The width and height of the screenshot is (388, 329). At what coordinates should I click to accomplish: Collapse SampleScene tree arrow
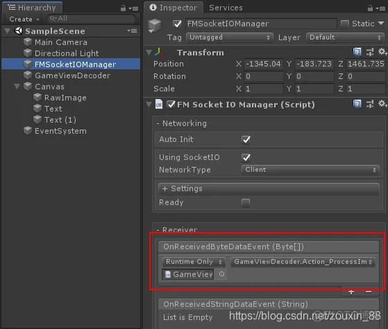(x=8, y=31)
